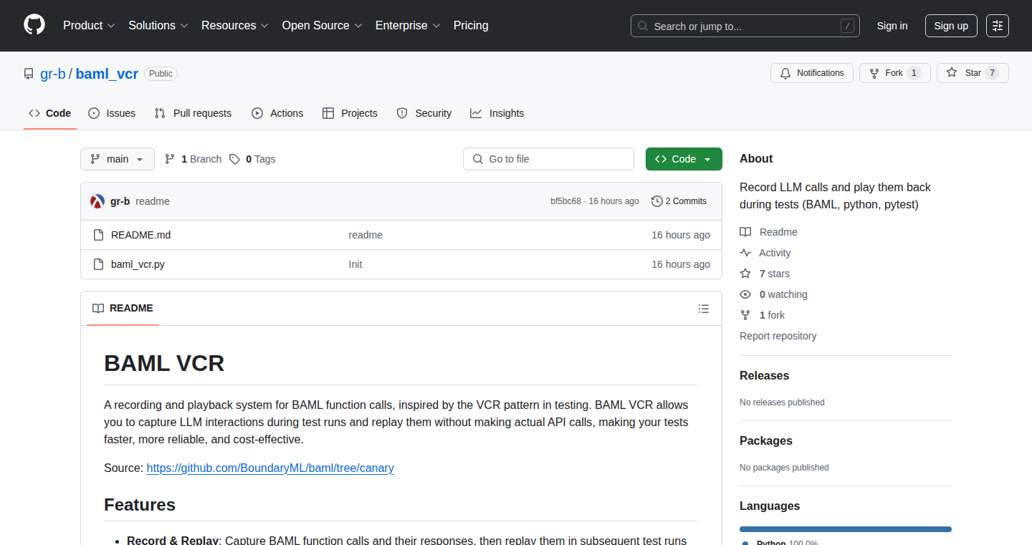This screenshot has width=1032, height=545.
Task: Open the Actions tab
Action: [277, 113]
